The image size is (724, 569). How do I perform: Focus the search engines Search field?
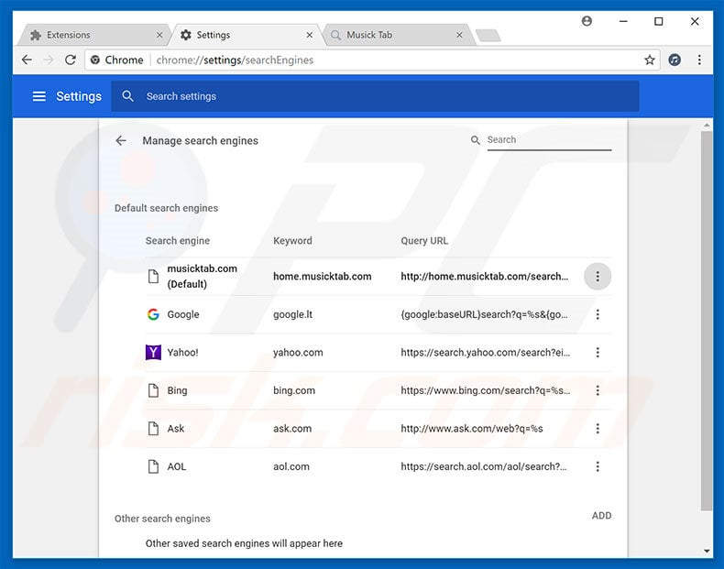click(549, 140)
